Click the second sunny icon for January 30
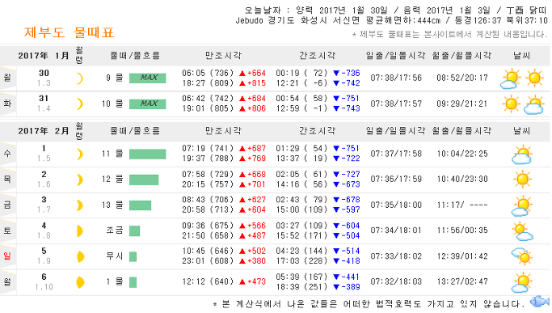Image resolution: width=552 pixels, height=313 pixels. [534, 78]
